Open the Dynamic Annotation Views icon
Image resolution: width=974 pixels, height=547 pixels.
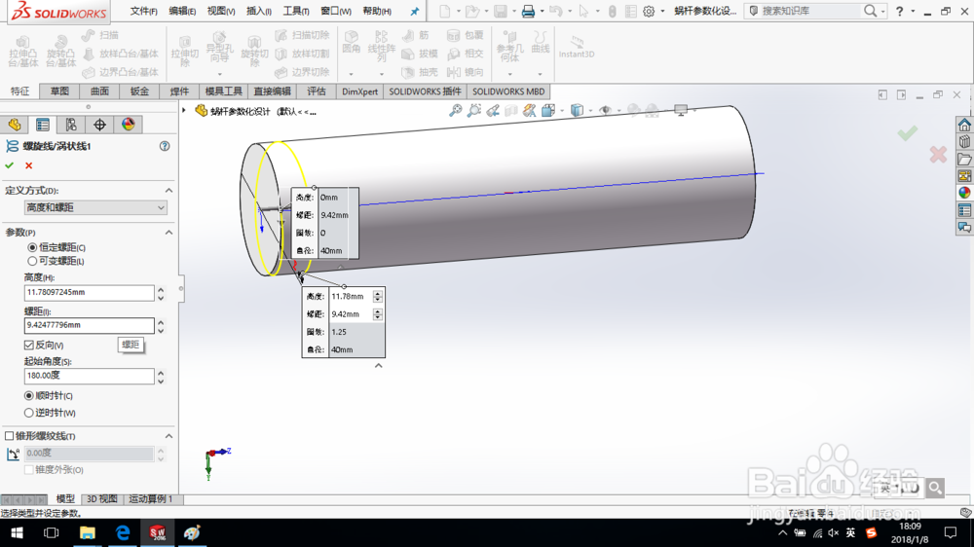529,111
